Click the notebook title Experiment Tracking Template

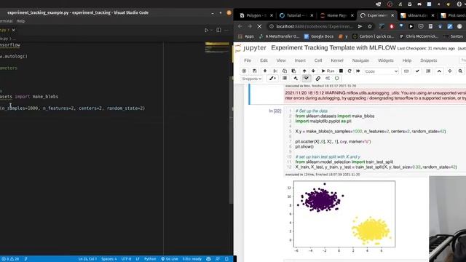coord(333,48)
